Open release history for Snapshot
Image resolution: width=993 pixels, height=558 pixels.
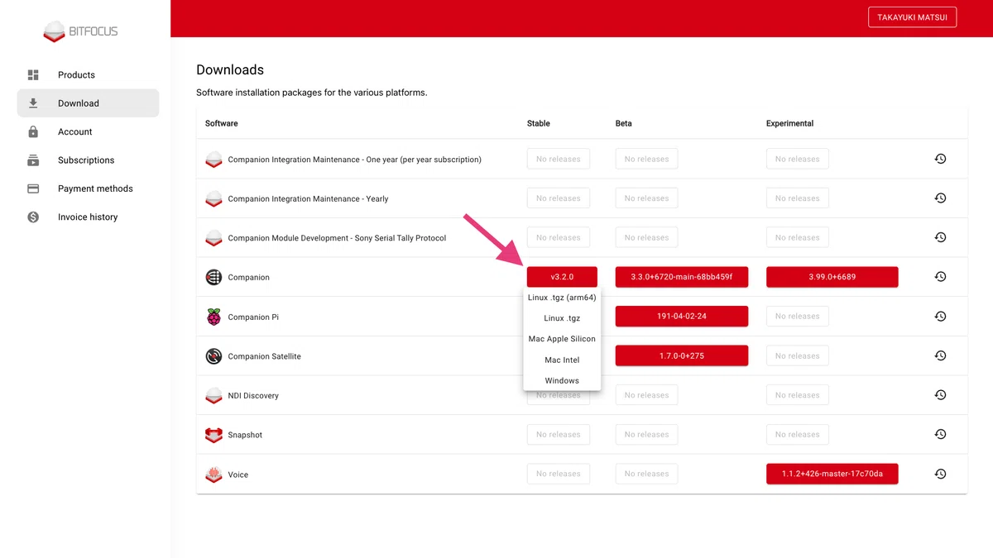click(940, 435)
